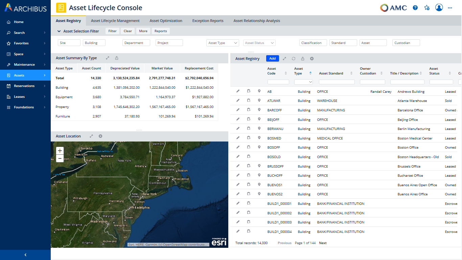Open Reservations in sidebar

tap(25, 86)
